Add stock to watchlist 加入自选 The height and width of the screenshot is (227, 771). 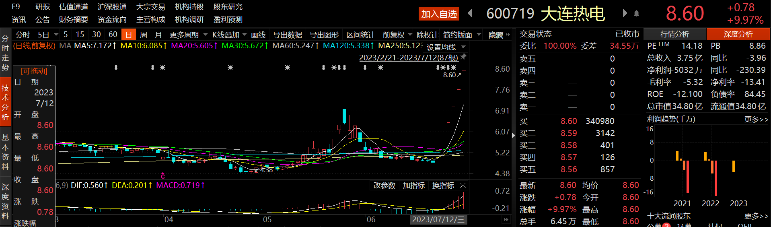point(439,14)
